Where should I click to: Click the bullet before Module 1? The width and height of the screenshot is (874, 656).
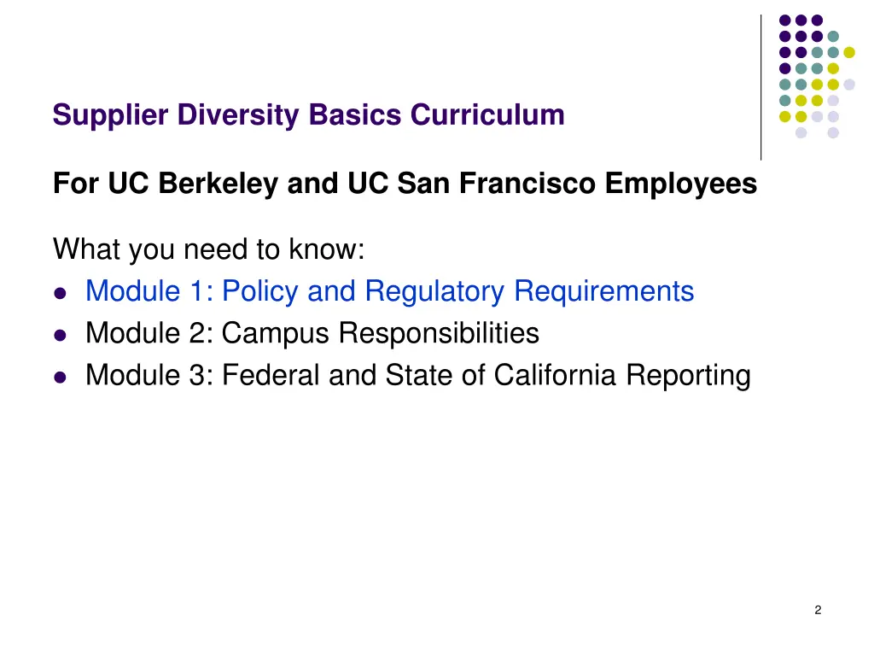60,293
